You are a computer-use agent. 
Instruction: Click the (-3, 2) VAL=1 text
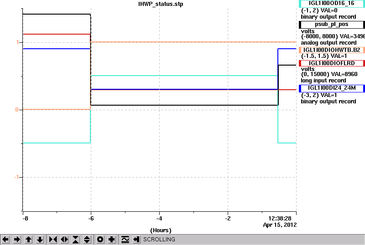tap(319, 95)
